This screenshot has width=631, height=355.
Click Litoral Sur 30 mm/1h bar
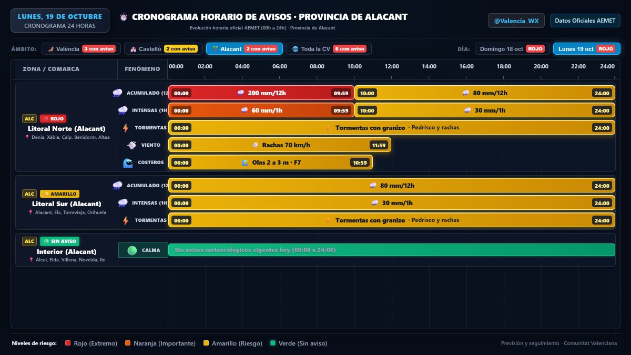392,203
